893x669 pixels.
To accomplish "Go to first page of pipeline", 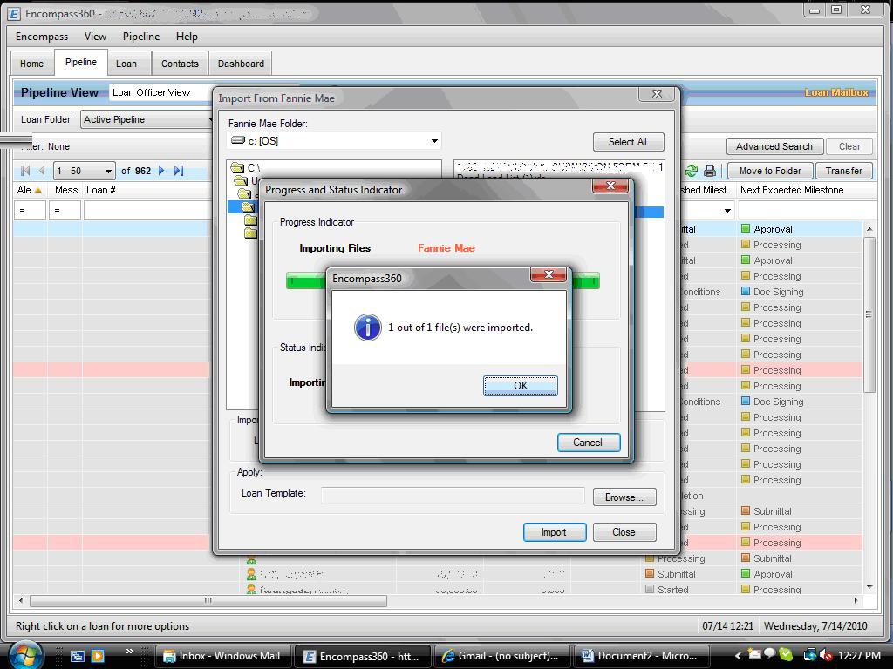I will click(25, 171).
